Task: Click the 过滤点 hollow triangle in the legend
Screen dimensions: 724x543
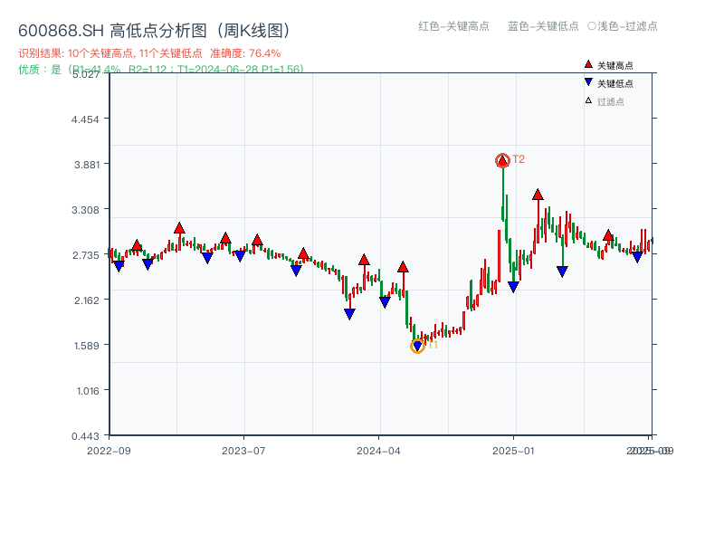Action: [588, 99]
